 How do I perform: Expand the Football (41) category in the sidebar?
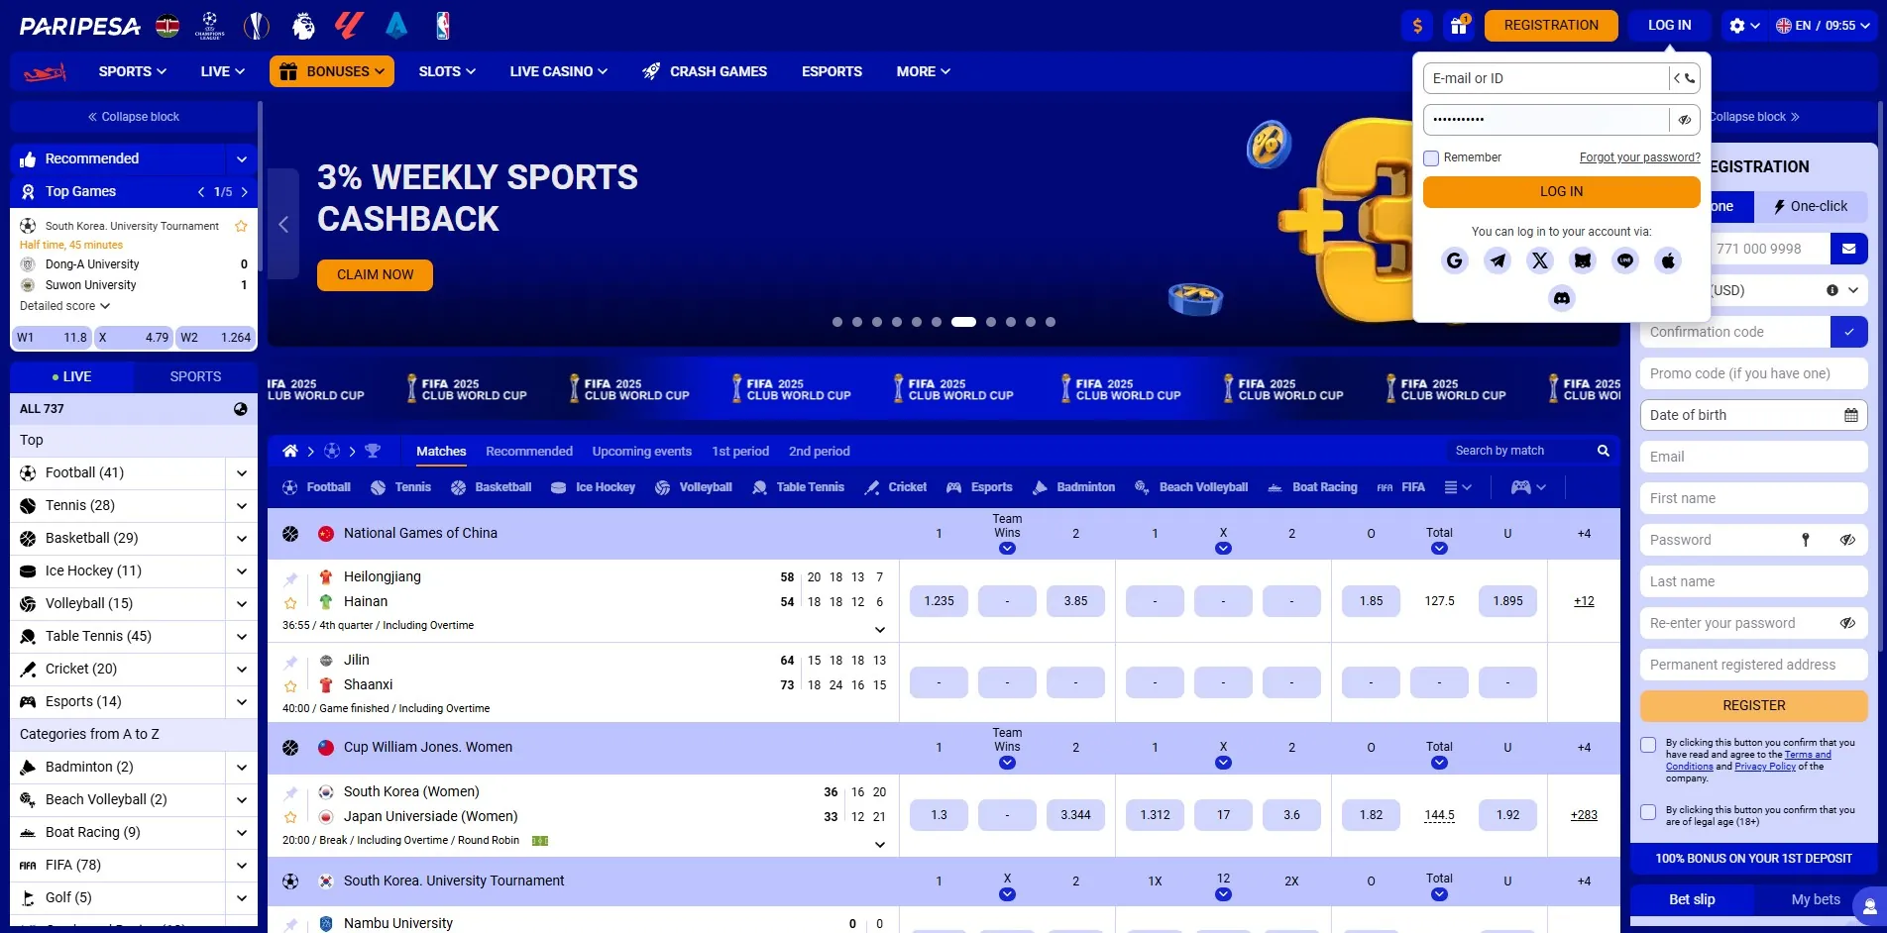[241, 473]
